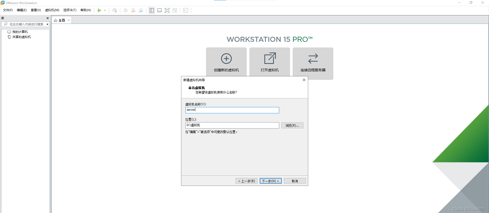Click the Unity mode toolbar icon

tap(175, 10)
